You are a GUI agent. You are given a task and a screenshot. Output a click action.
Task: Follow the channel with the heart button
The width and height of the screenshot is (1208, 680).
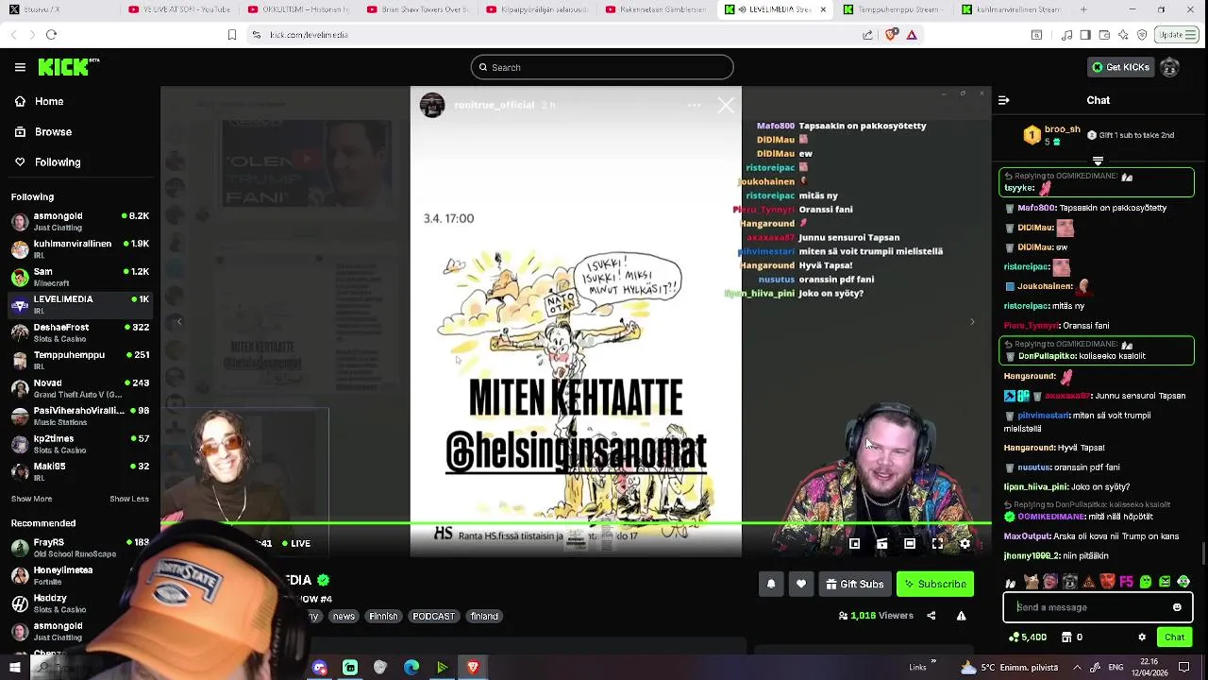click(x=801, y=584)
